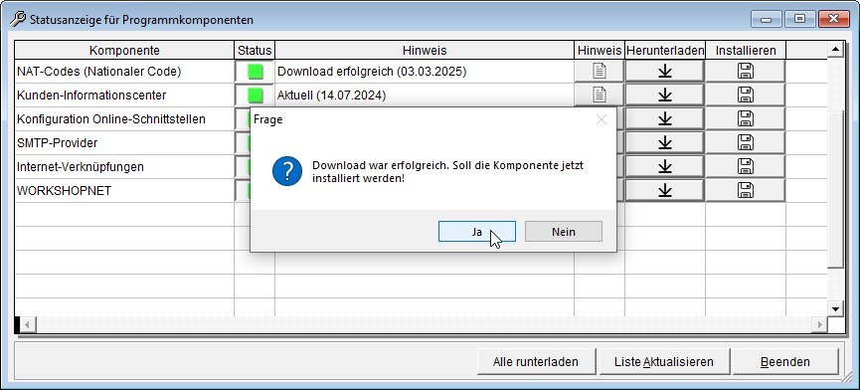
Task: Select the NAT-Codes (Nationaler Code) row name
Action: tap(99, 72)
